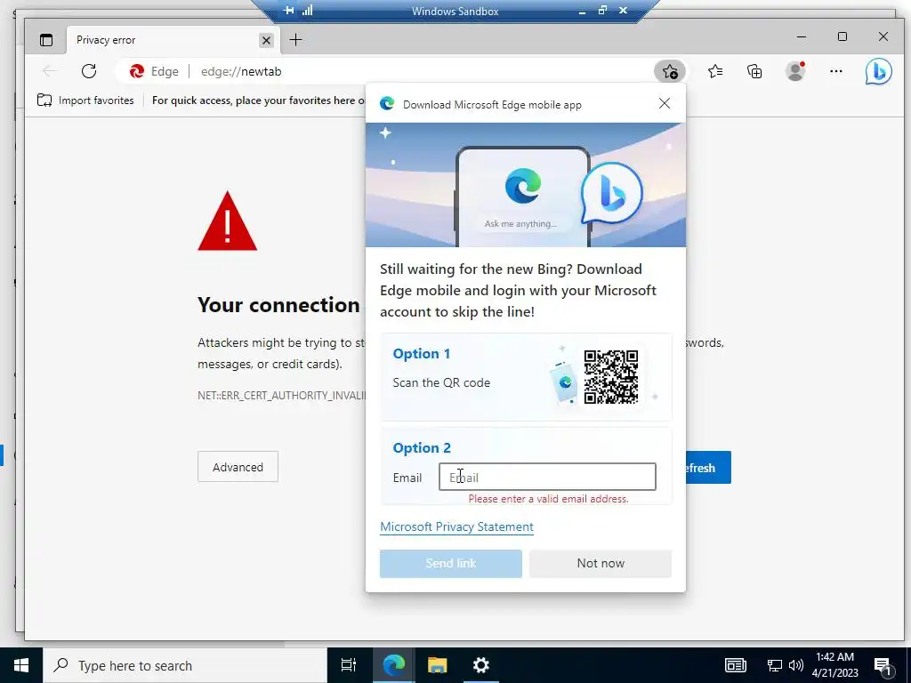911x683 pixels.
Task: Click the blue Refresh button on error page
Action: click(708, 468)
